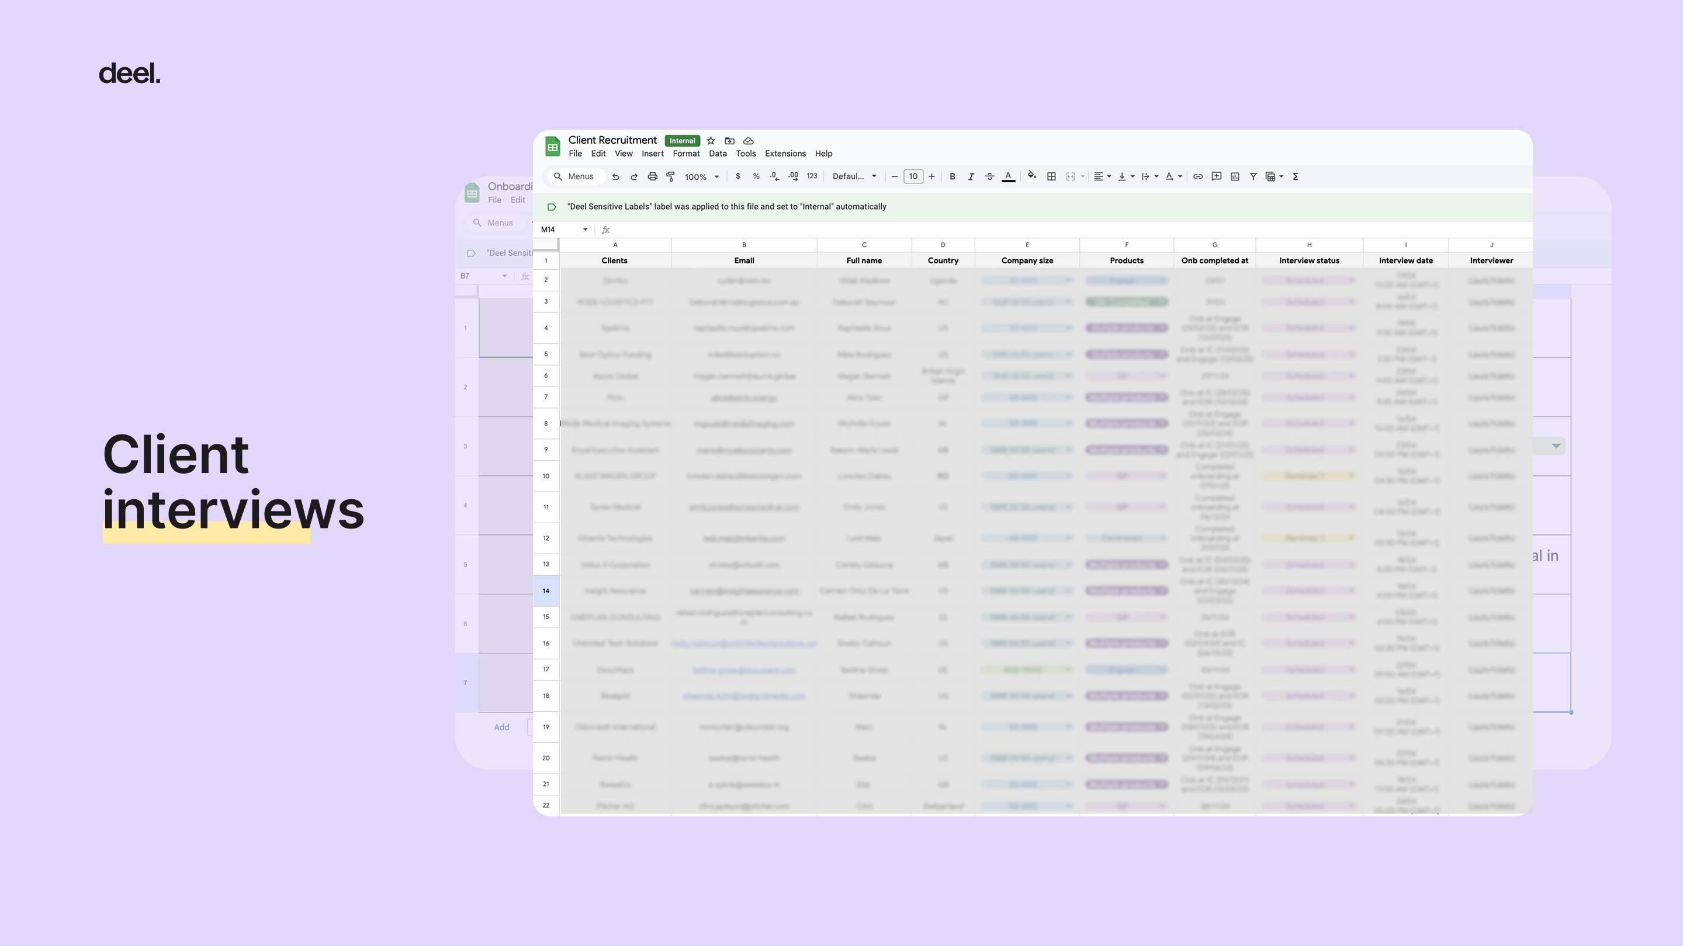Click the increase font size plus button
This screenshot has width=1683, height=946.
click(x=931, y=176)
